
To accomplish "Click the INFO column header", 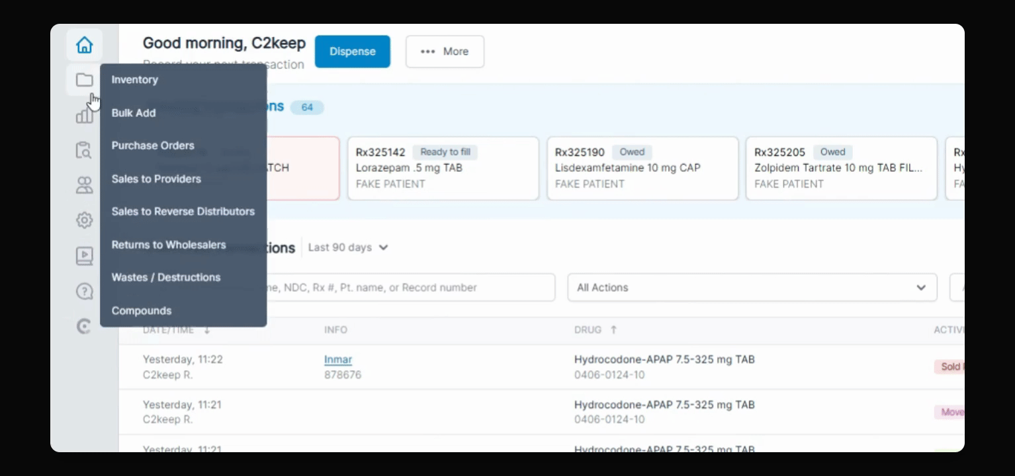I will point(335,330).
